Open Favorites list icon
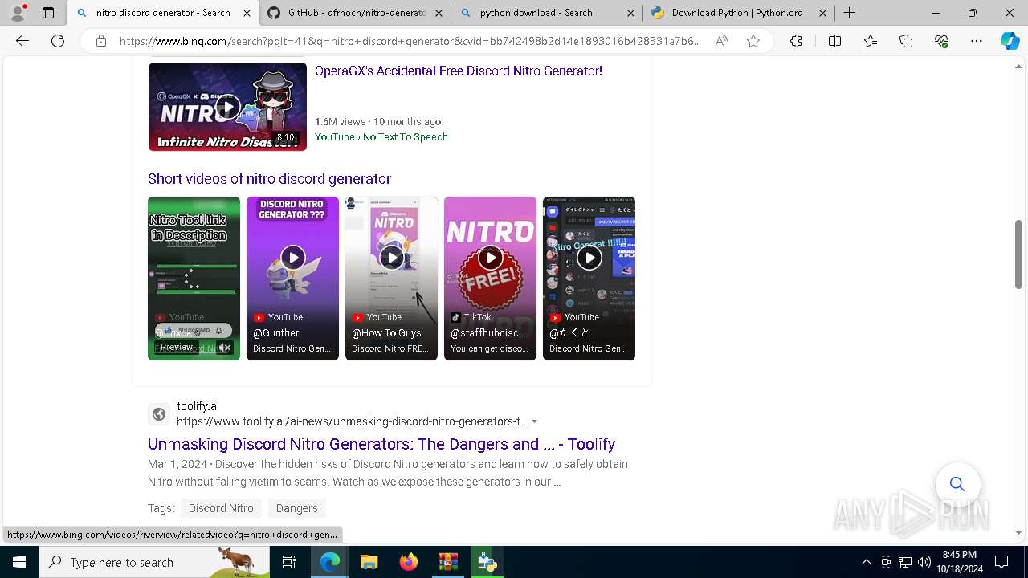The width and height of the screenshot is (1028, 578). coord(871,41)
